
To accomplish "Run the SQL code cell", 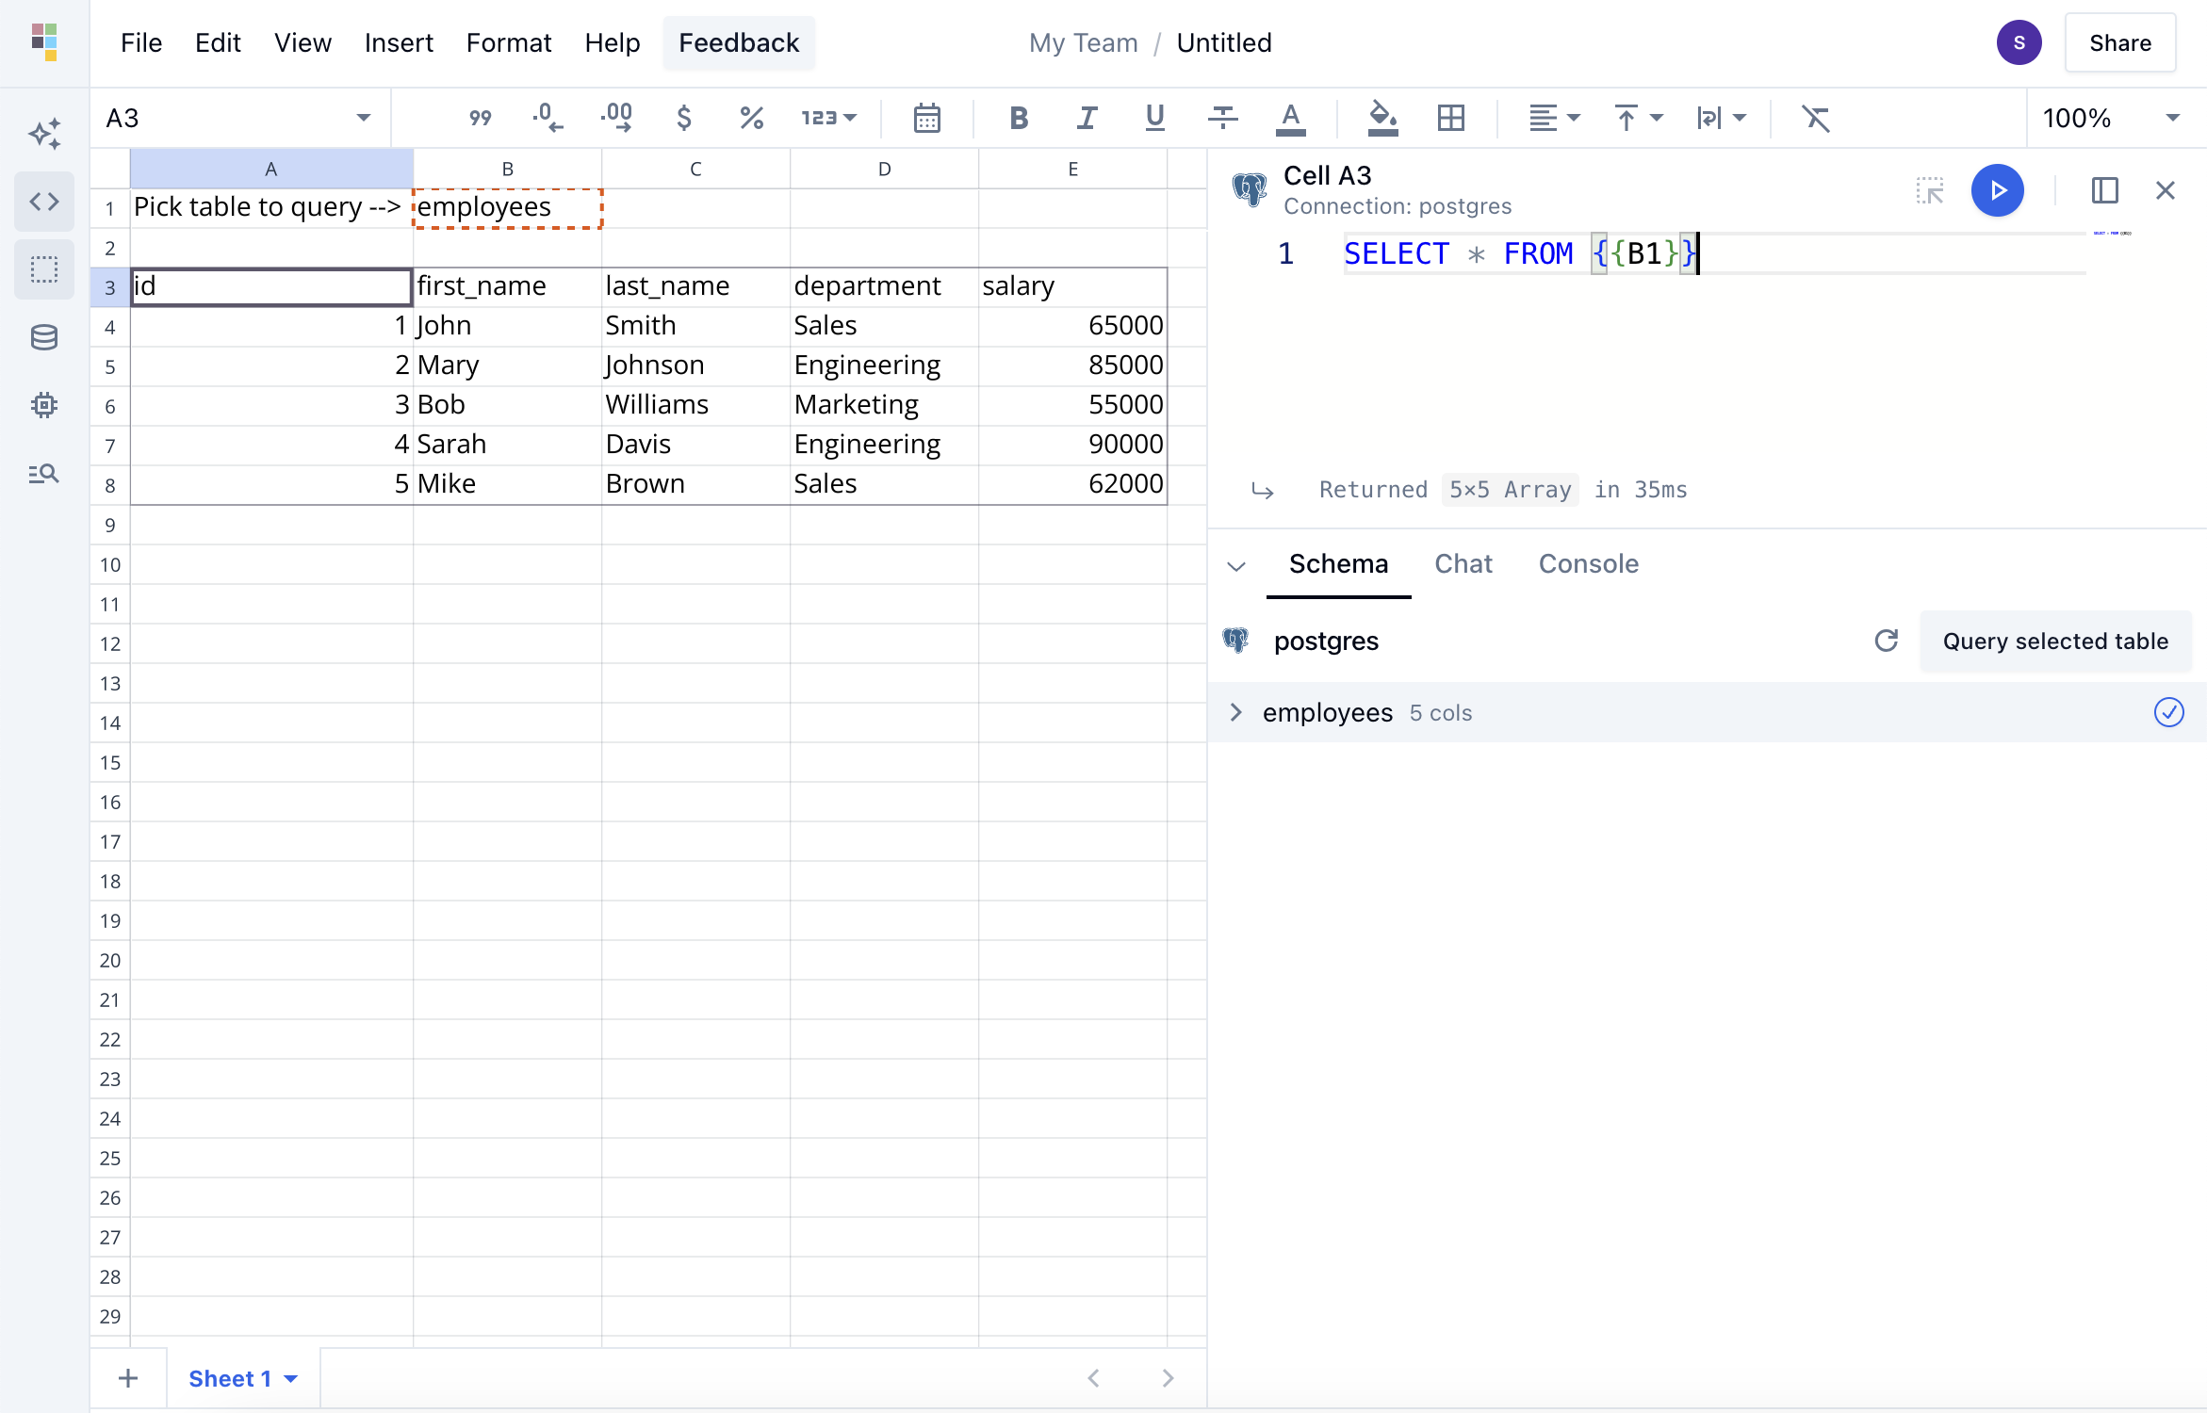I will [1997, 191].
